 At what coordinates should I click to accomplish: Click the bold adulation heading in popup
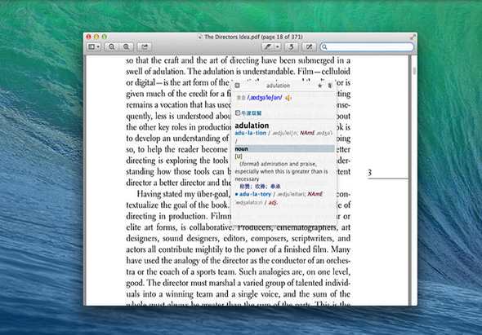(252, 126)
